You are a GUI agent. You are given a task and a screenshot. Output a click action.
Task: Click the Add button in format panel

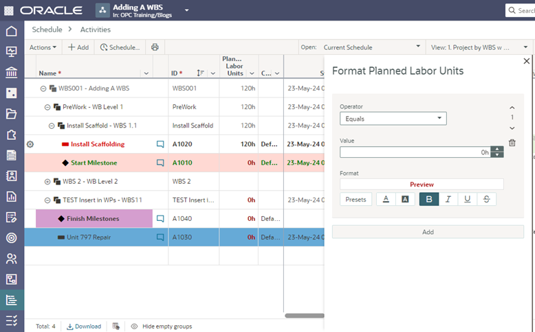pos(427,232)
